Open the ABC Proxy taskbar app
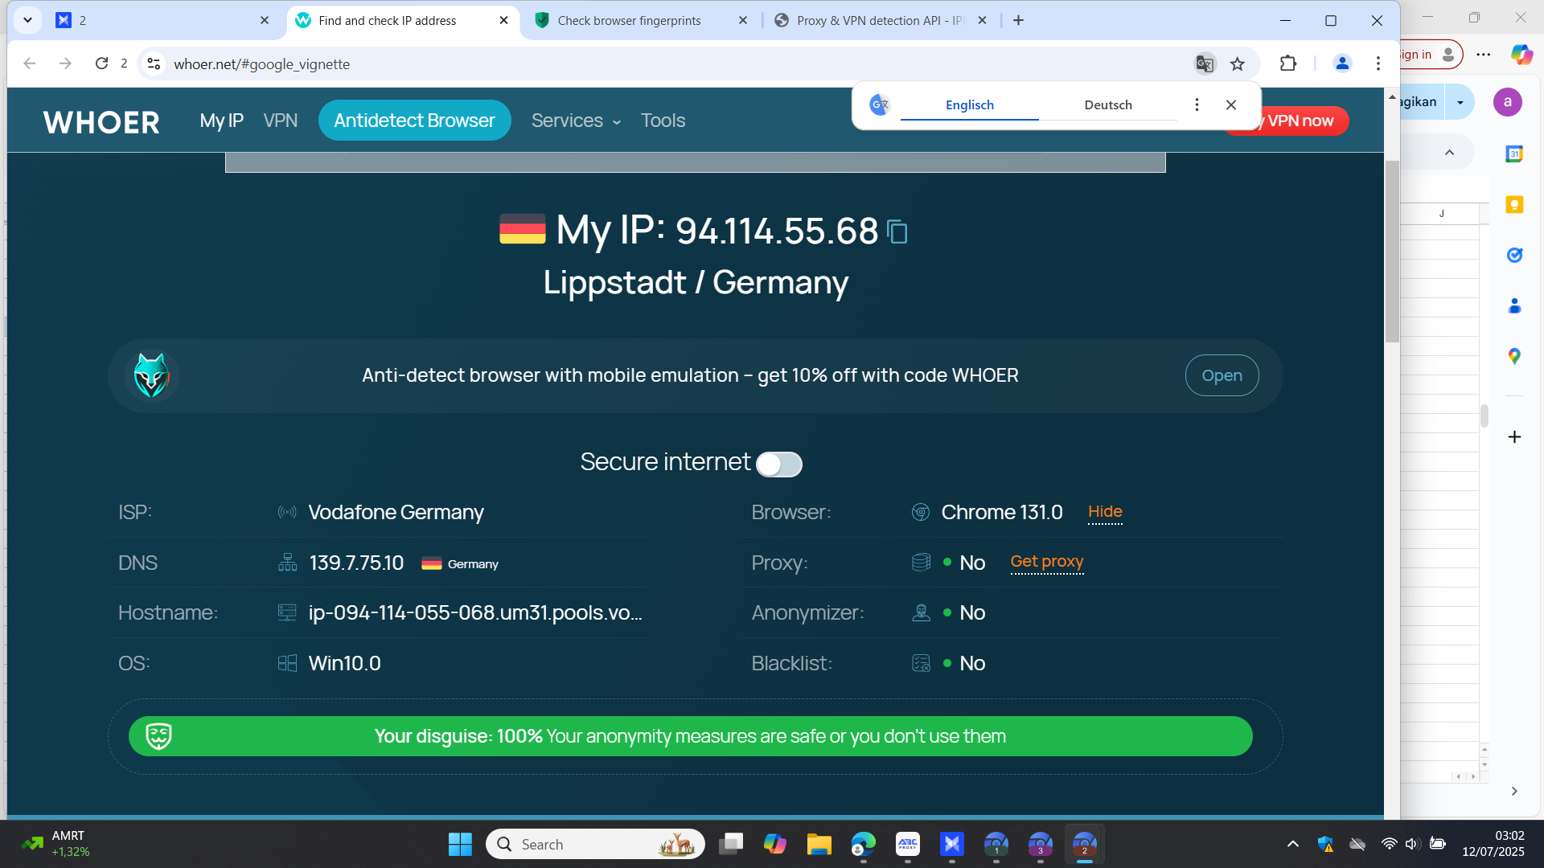Image resolution: width=1544 pixels, height=868 pixels. 908,844
